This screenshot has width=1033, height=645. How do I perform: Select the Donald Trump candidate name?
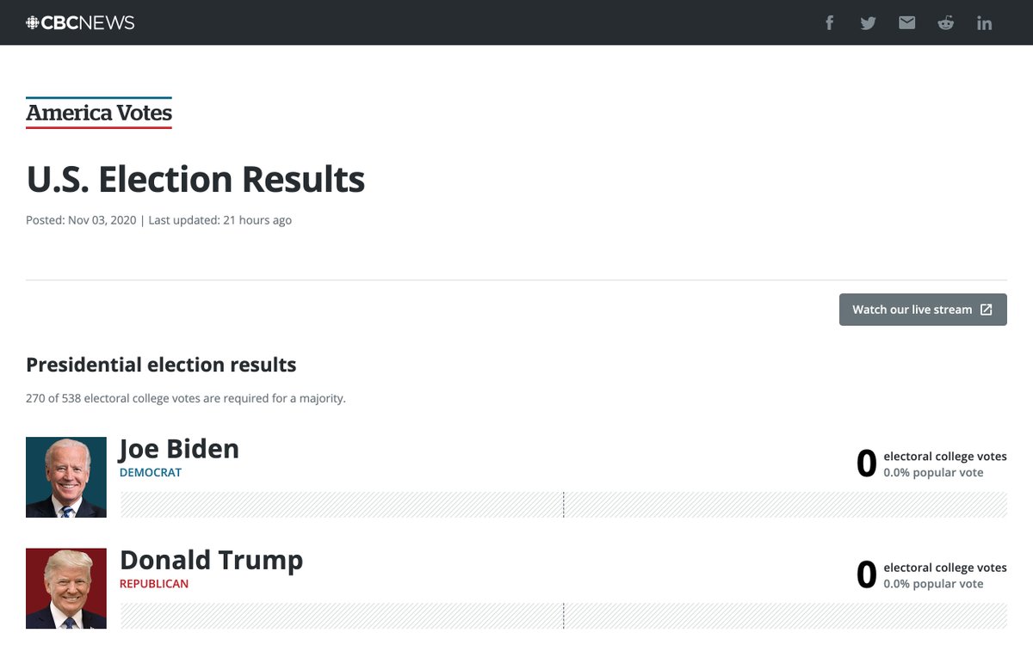[211, 560]
